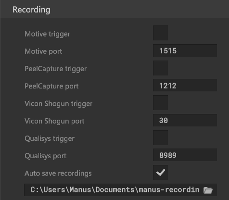Click the manus-recordings save path field

pos(120,190)
